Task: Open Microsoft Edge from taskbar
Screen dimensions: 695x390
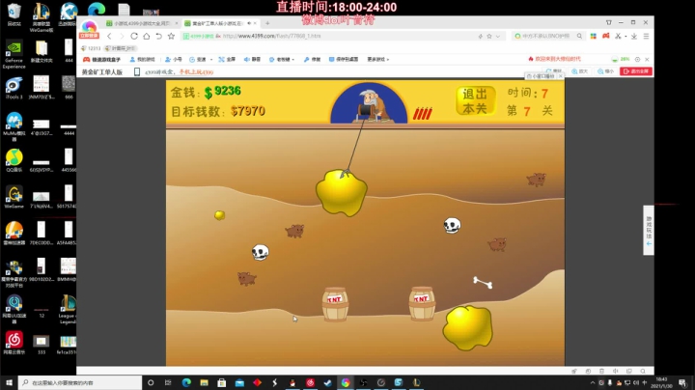Action: click(x=186, y=382)
